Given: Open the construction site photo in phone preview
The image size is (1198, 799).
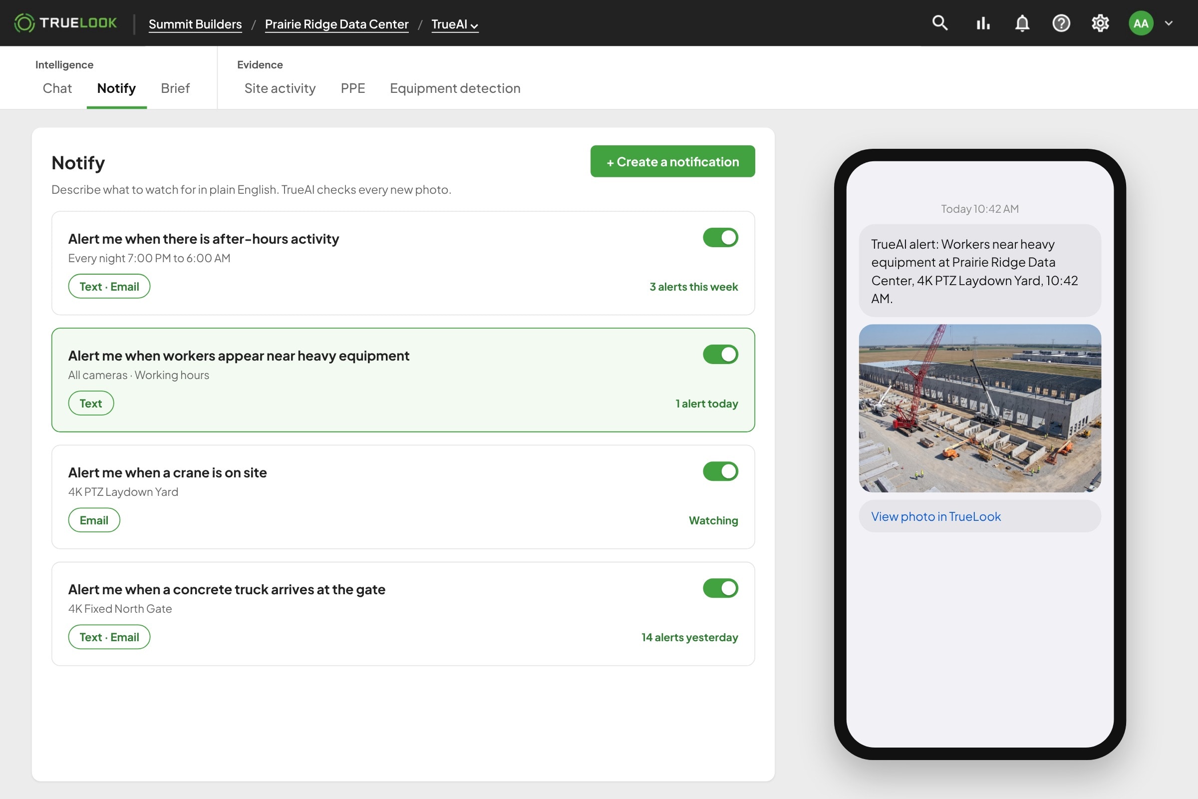Looking at the screenshot, I should [x=980, y=408].
